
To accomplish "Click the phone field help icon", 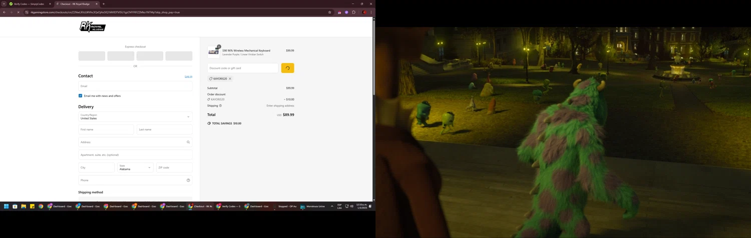I will click(x=188, y=180).
